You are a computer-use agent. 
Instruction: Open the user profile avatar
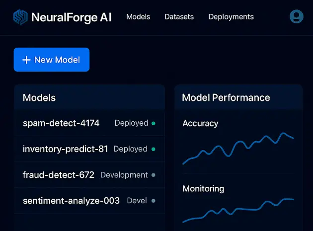297,16
